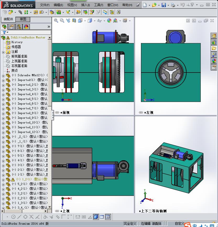Click the Save floppy disk icon

pos(164,5)
